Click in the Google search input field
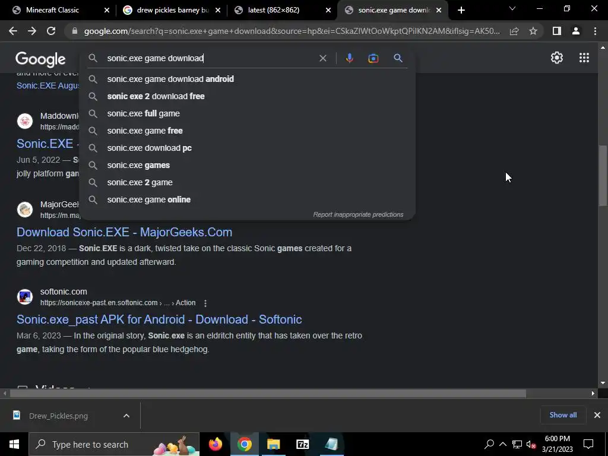Image resolution: width=608 pixels, height=456 pixels. pyautogui.click(x=210, y=58)
